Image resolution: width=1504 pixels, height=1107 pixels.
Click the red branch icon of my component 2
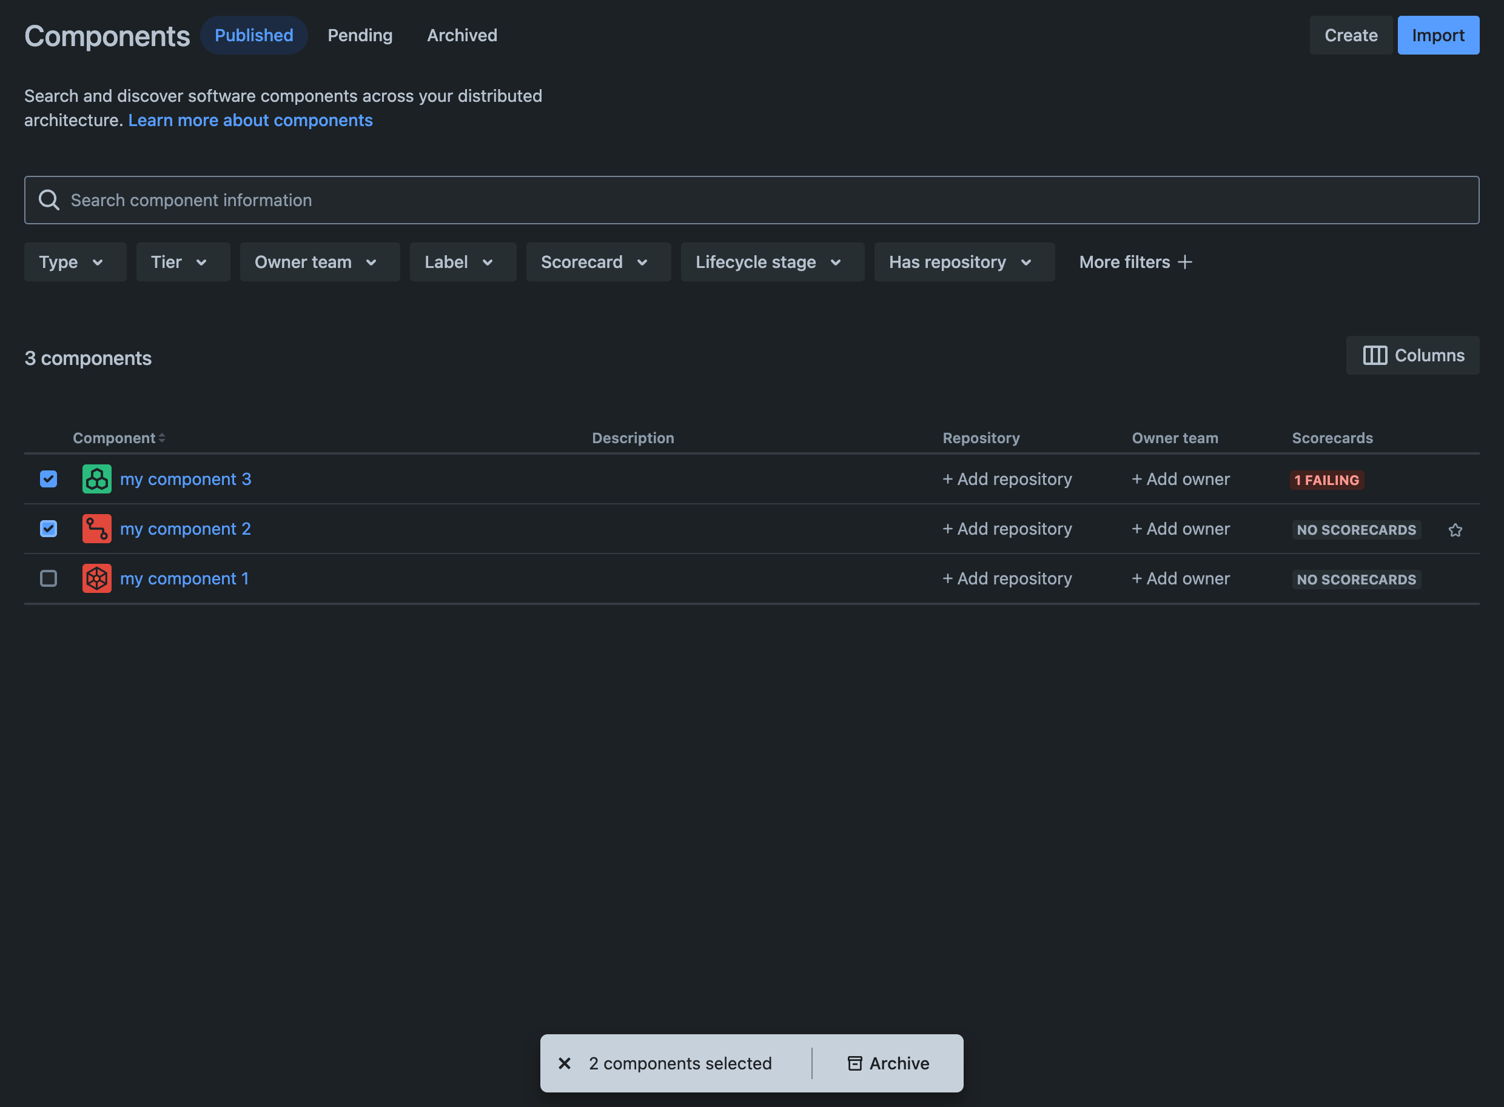coord(96,529)
